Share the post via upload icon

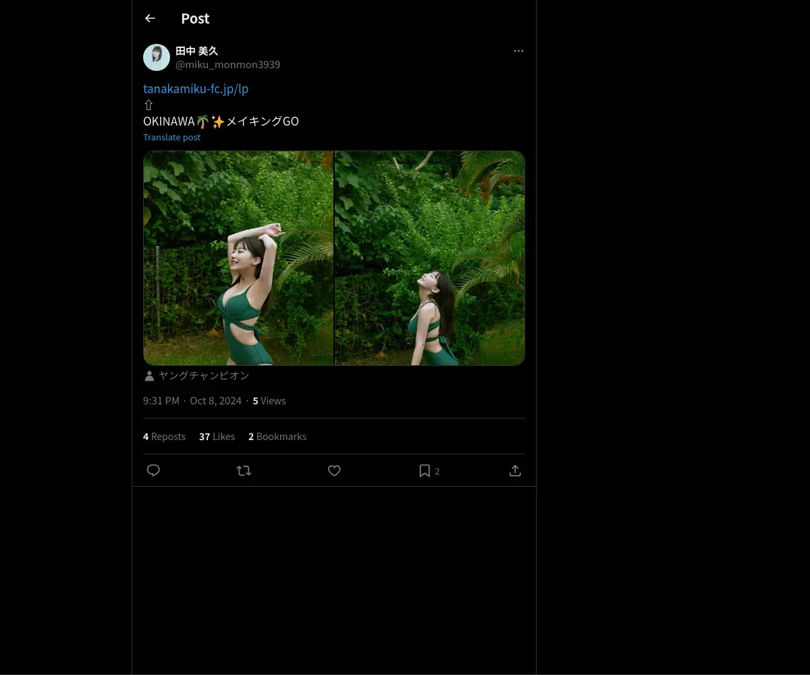(515, 470)
